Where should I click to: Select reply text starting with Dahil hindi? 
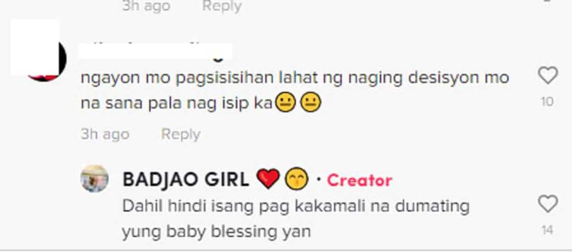tap(296, 219)
